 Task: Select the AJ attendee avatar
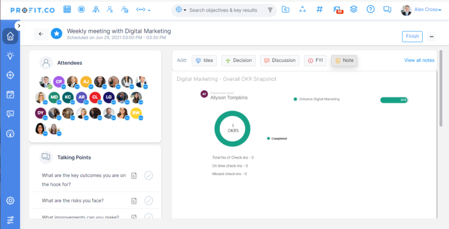pyautogui.click(x=86, y=82)
